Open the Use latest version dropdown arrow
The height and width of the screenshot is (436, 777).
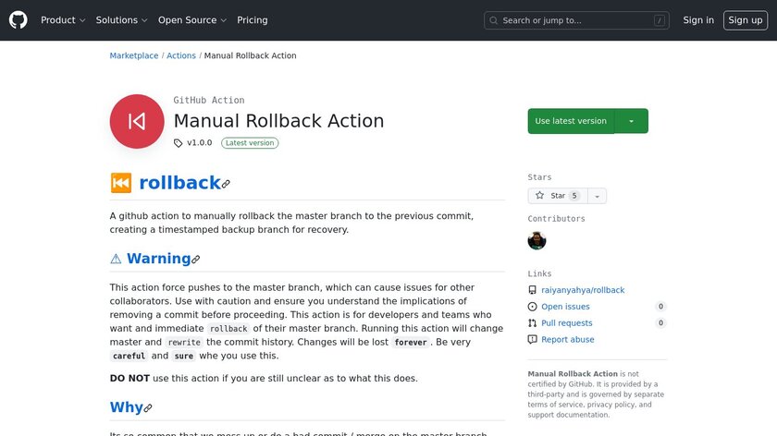point(632,121)
